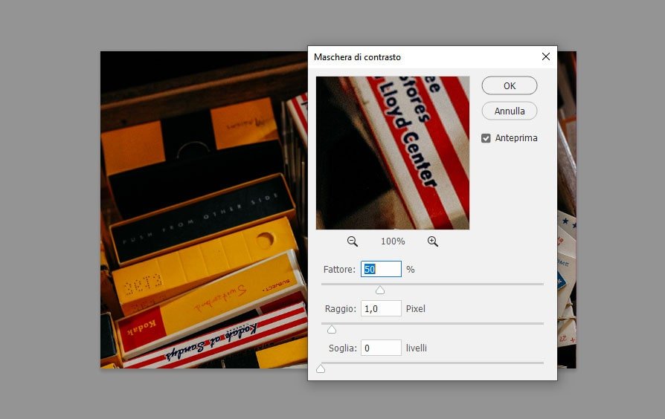Close the Maschera di contrasto dialog
The image size is (665, 419).
click(546, 56)
